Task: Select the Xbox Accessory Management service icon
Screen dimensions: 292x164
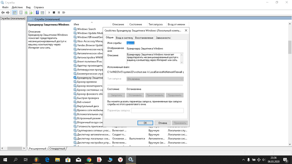Action: pyautogui.click(x=75, y=41)
